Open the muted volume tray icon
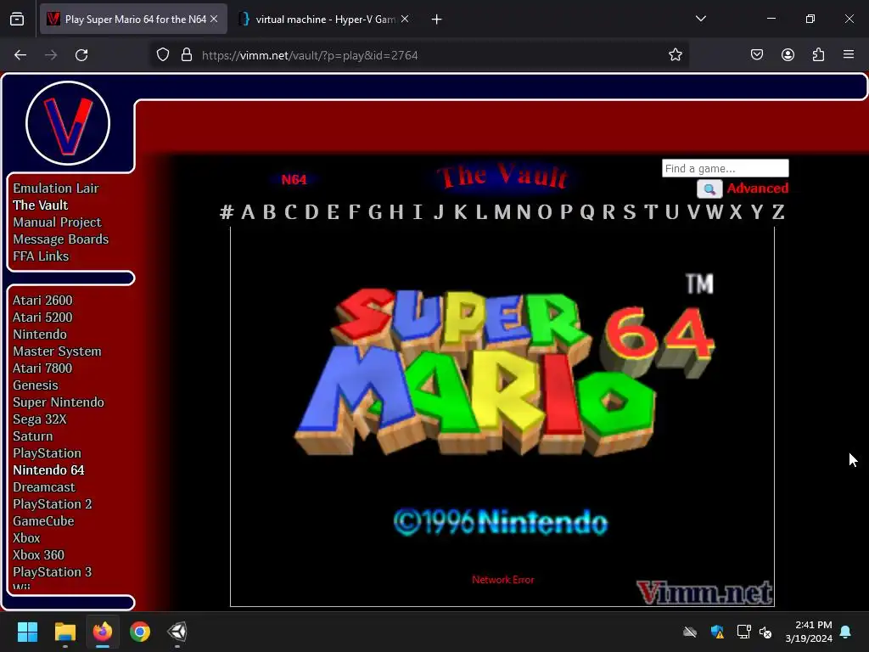Viewport: 869px width, 652px height. (x=765, y=632)
